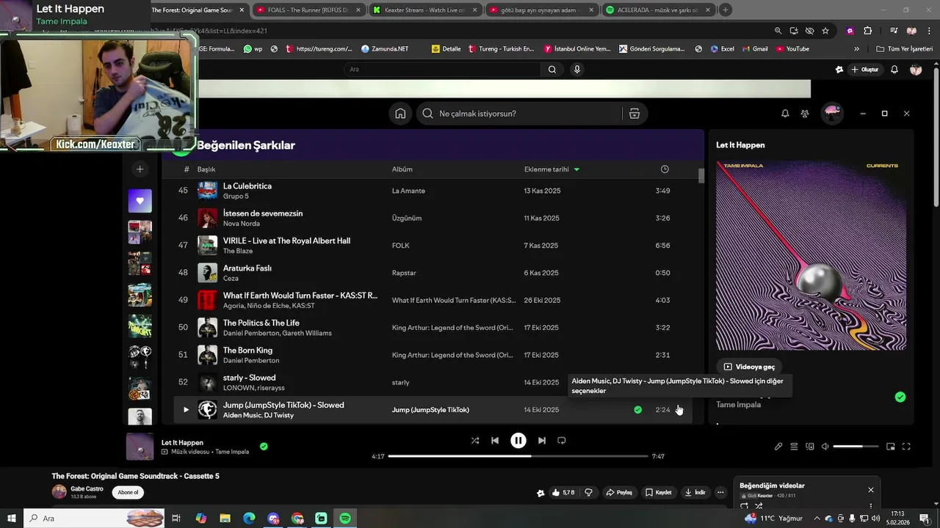Viewport: 940px width, 528px height.
Task: Dislike YouTube video with thumbs down
Action: pyautogui.click(x=588, y=493)
